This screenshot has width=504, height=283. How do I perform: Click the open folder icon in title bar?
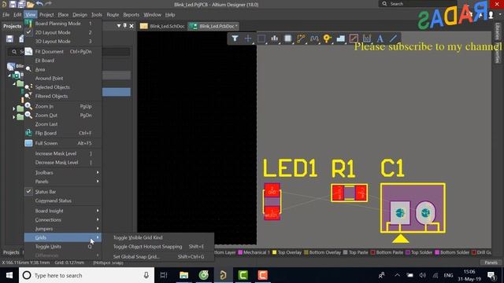(30, 4)
